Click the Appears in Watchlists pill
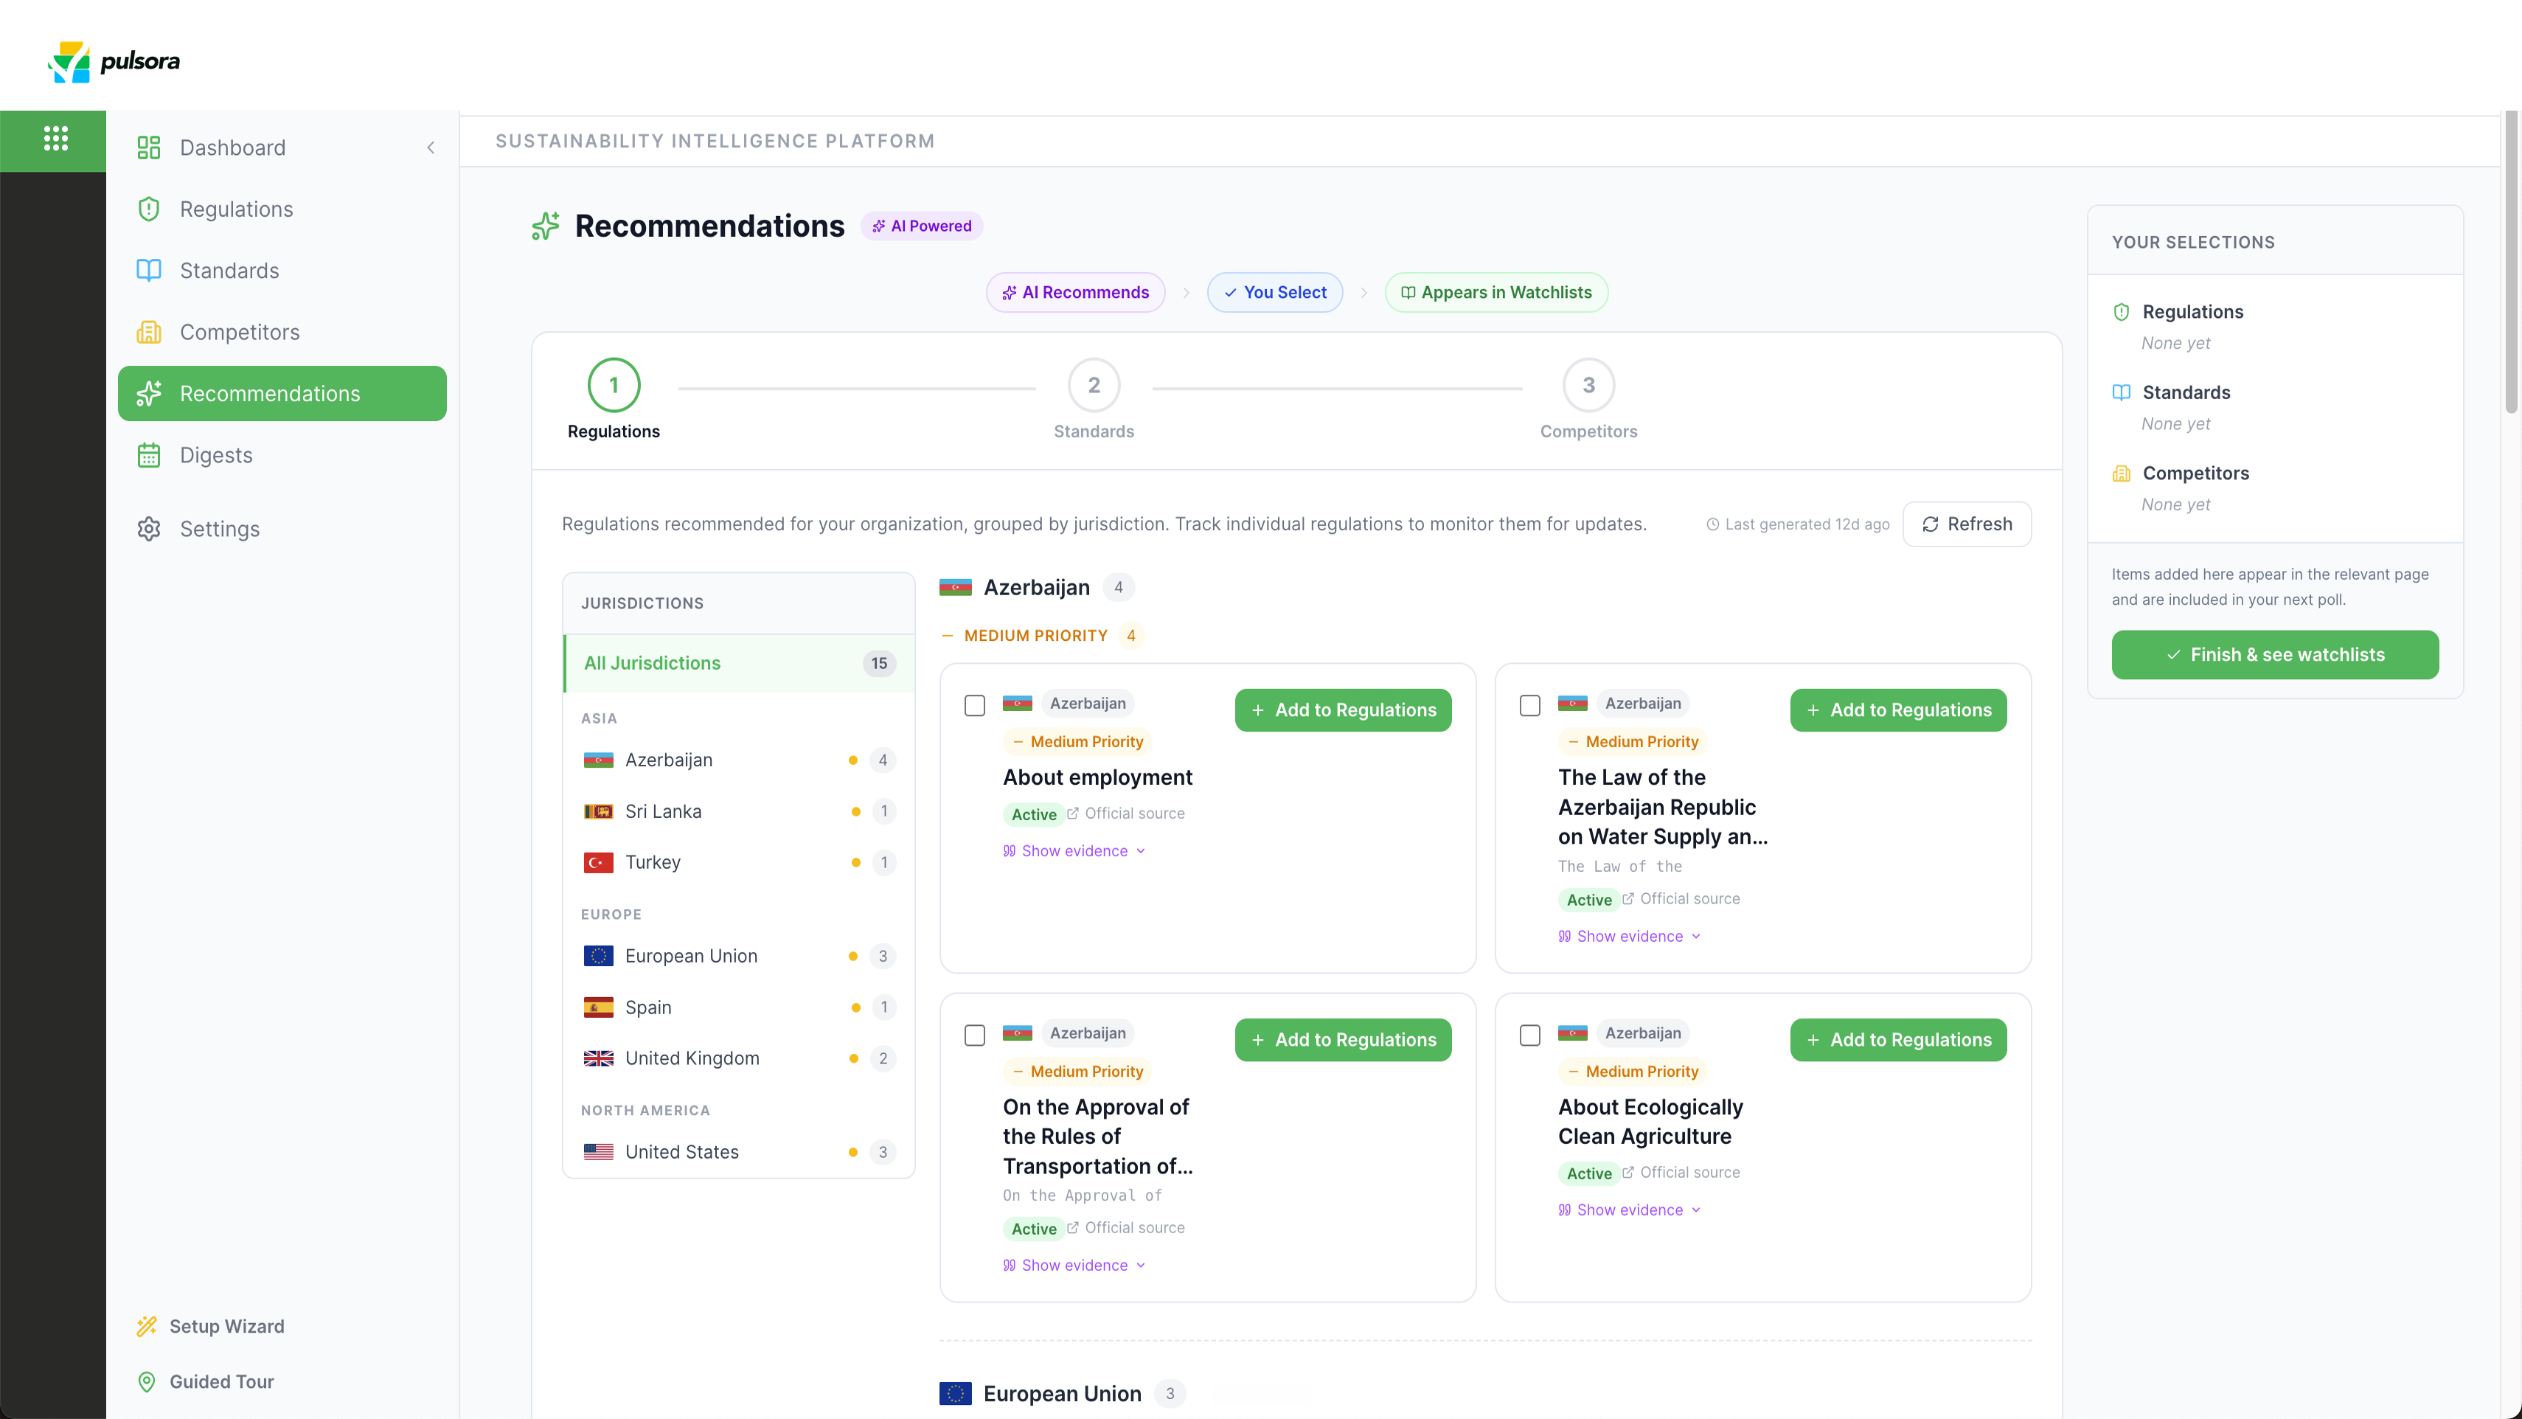 (x=1496, y=292)
